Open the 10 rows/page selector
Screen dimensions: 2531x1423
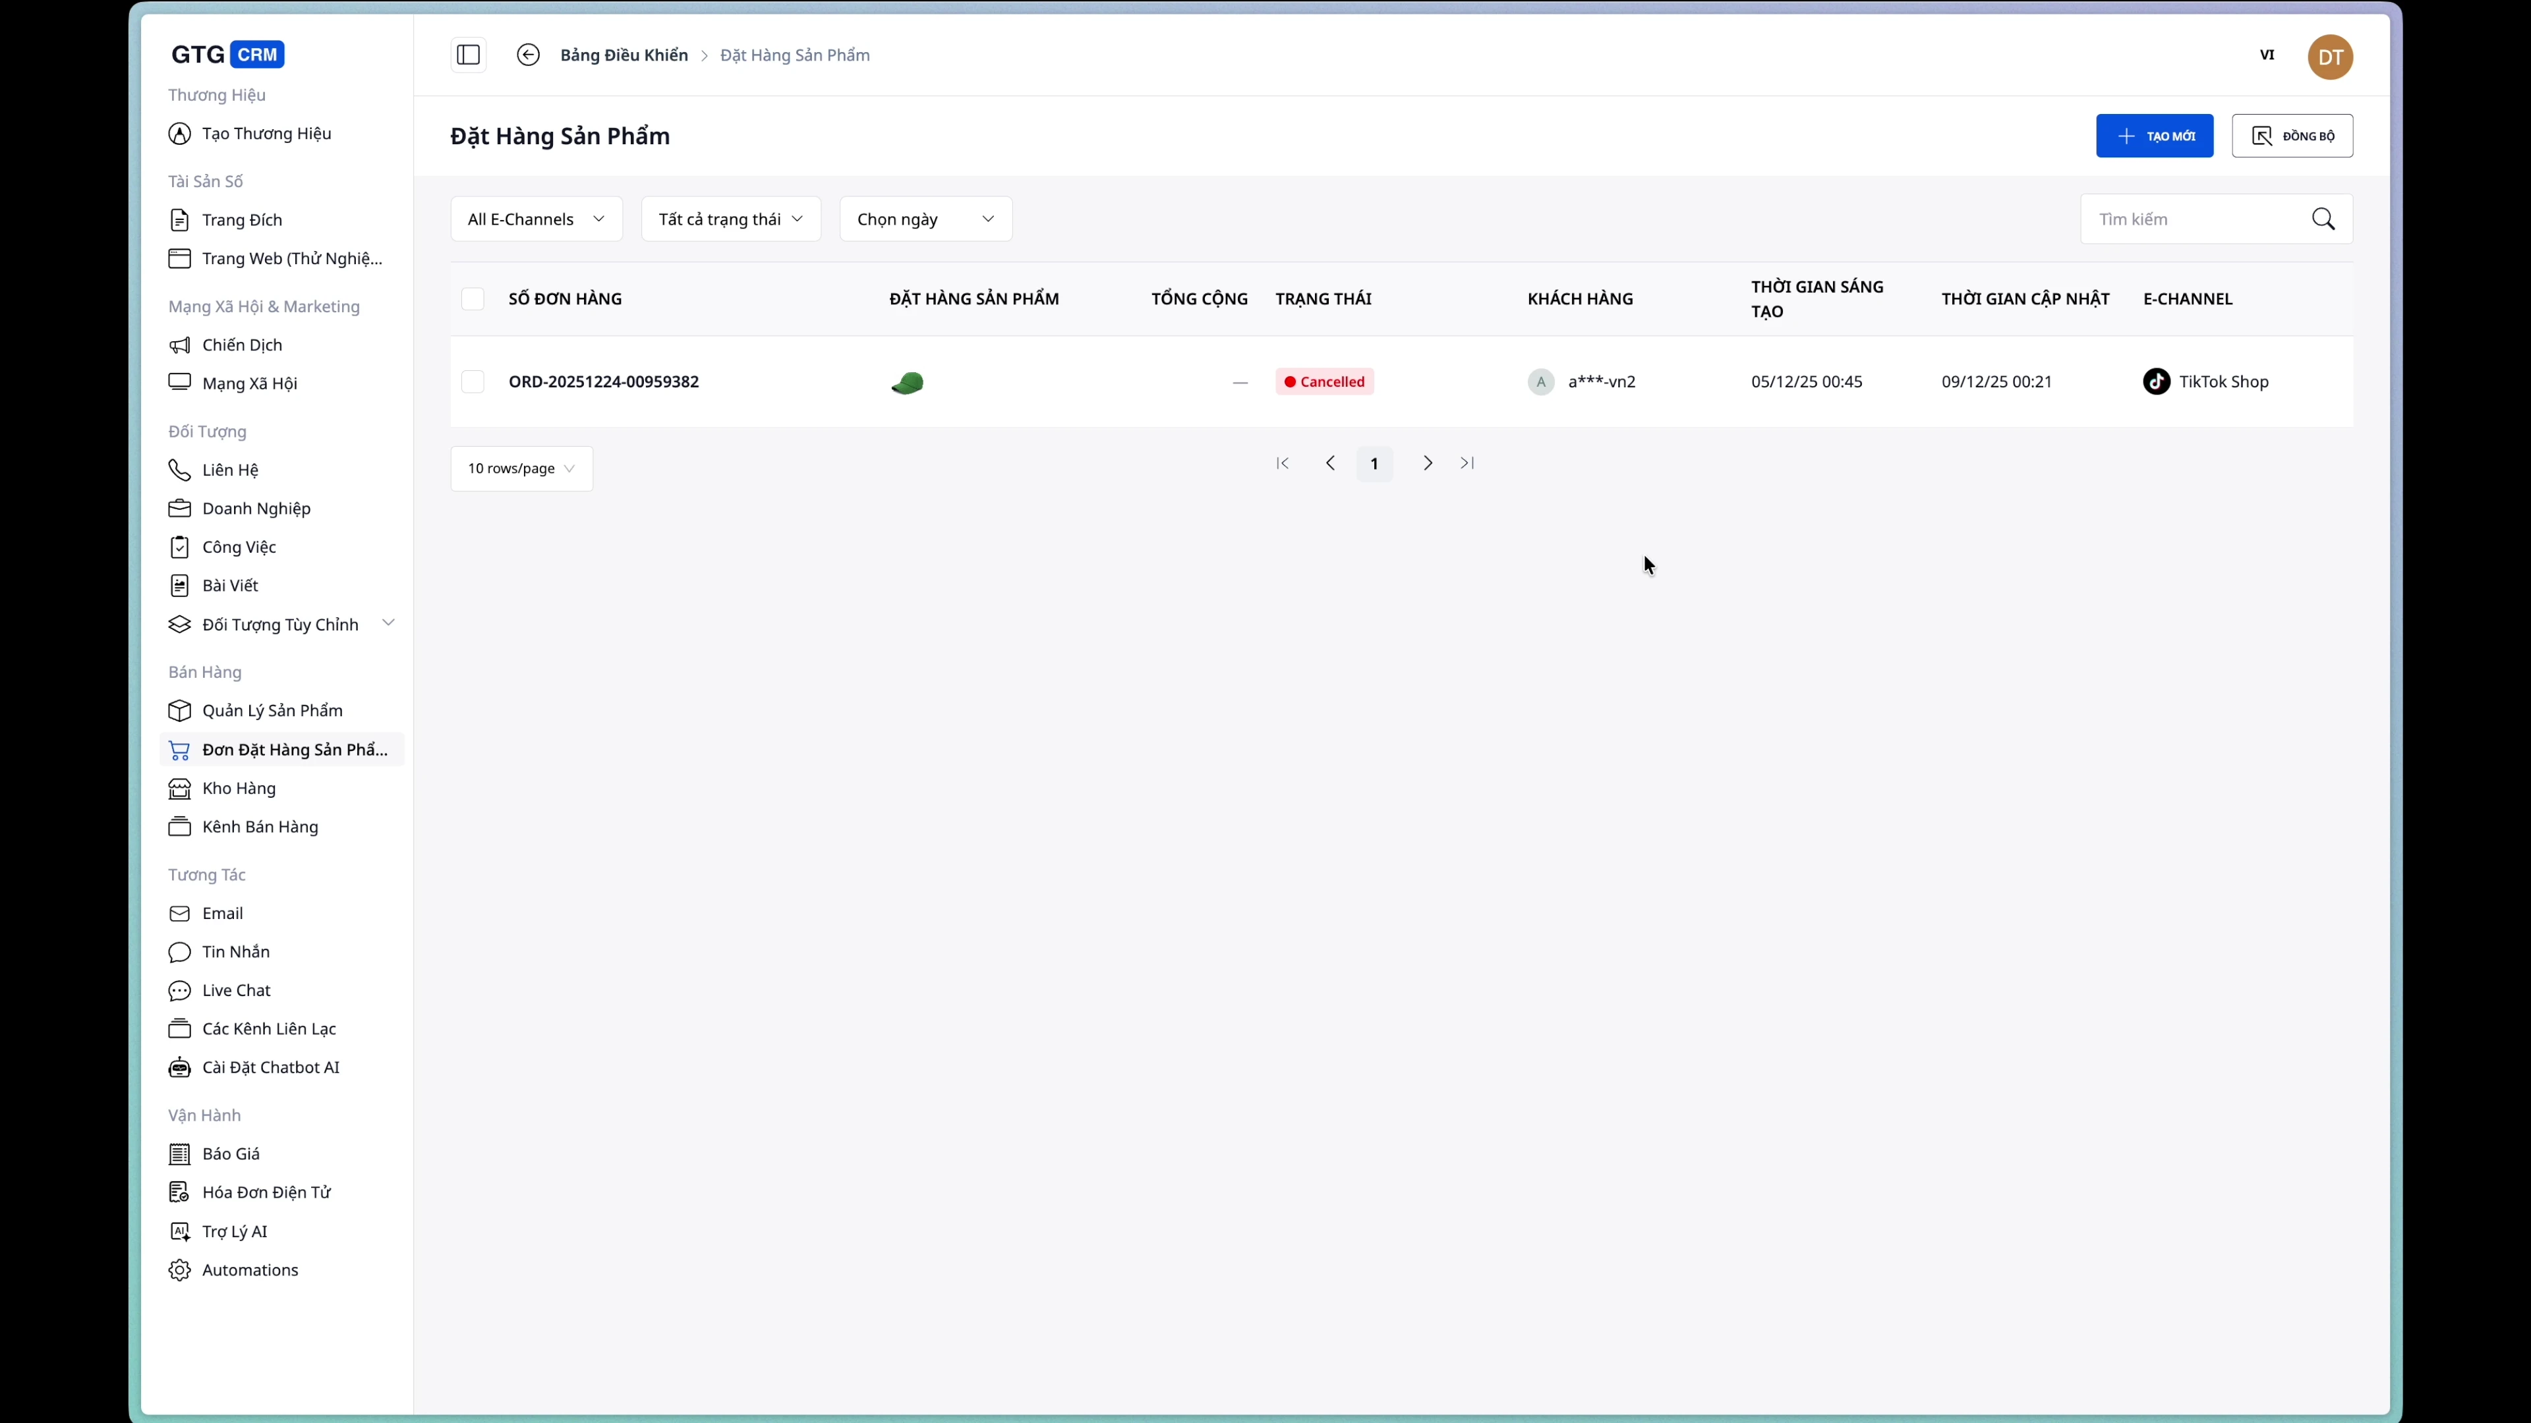521,468
